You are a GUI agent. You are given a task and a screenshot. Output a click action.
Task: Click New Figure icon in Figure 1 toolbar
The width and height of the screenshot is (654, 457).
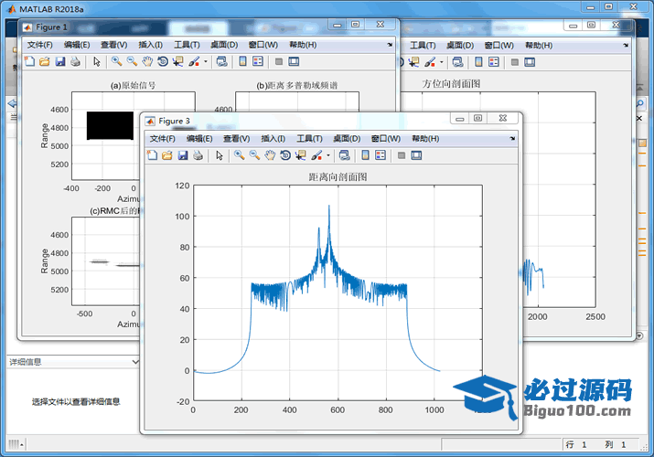[x=29, y=61]
